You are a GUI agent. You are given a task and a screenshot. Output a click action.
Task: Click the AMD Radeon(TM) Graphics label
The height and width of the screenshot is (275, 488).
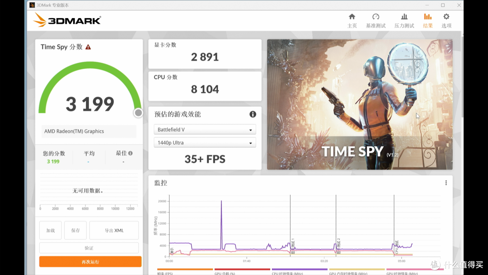point(74,131)
